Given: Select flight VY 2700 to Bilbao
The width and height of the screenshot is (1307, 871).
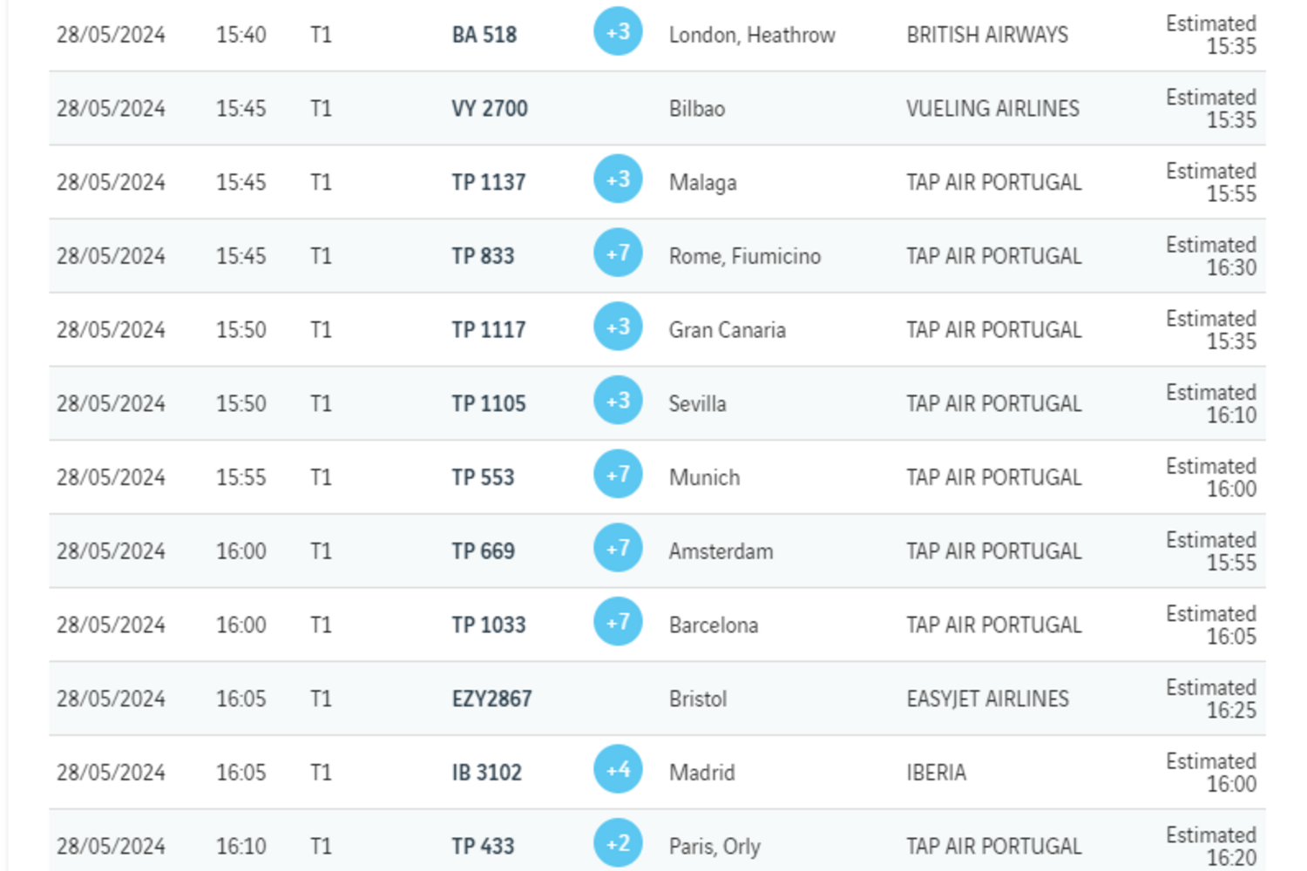Looking at the screenshot, I should pos(490,109).
